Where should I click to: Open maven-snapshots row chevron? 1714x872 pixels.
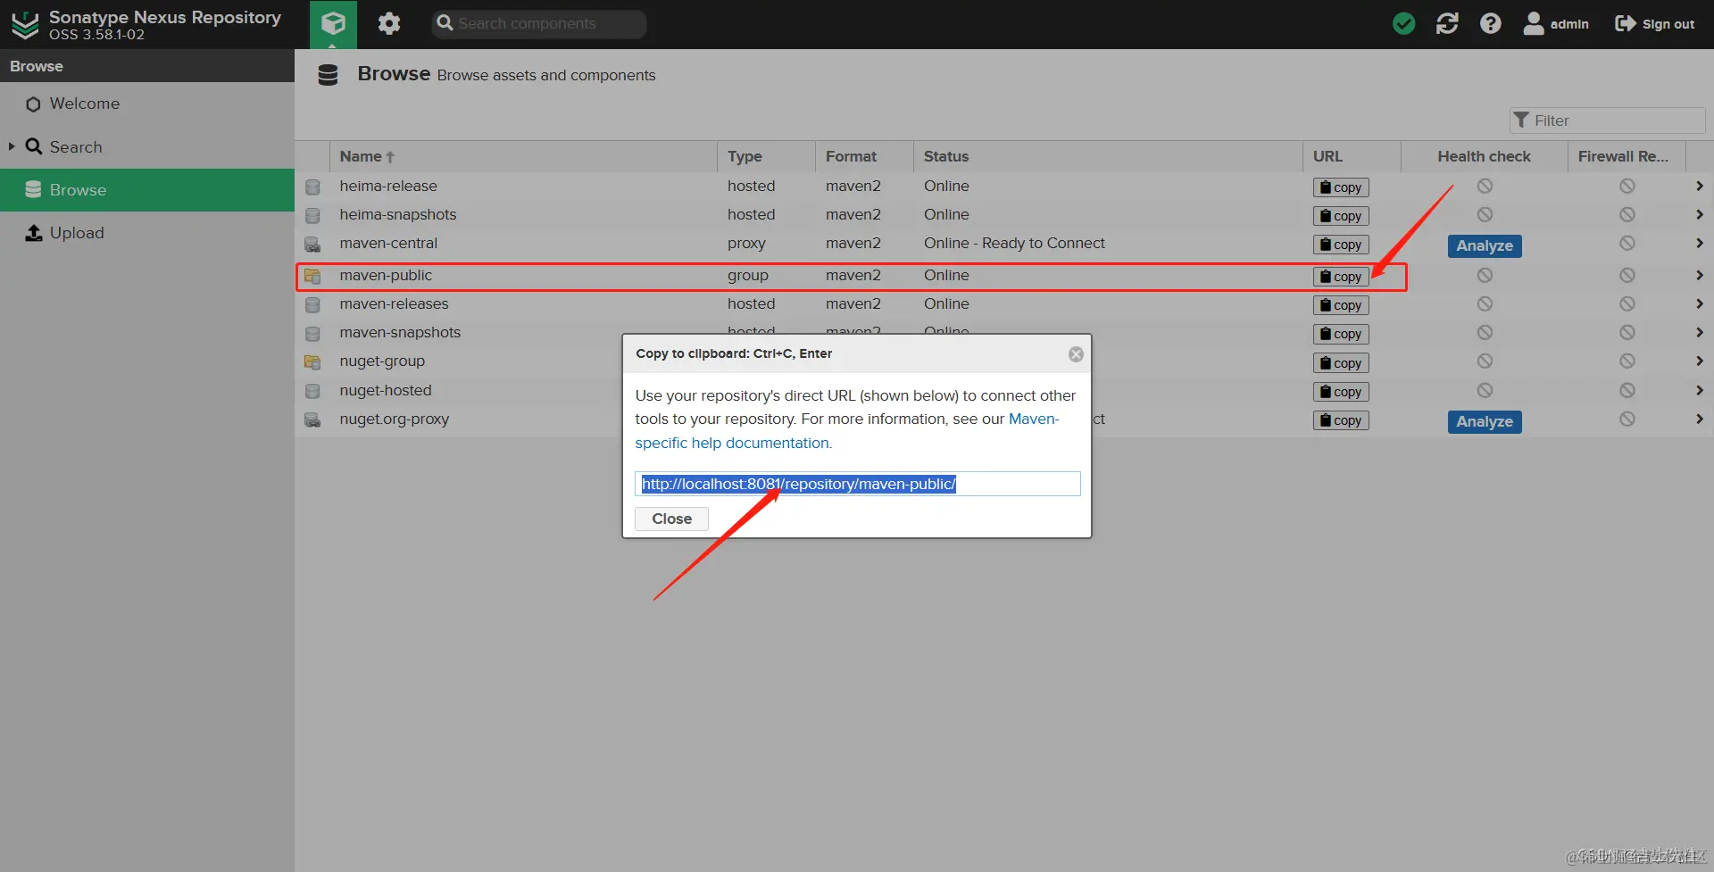tap(1699, 332)
